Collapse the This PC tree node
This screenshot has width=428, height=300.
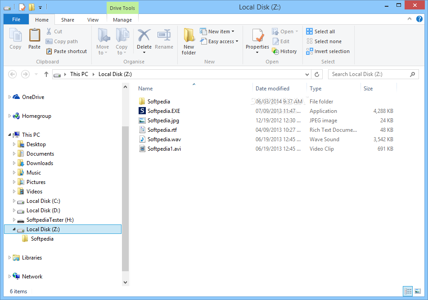click(9, 135)
